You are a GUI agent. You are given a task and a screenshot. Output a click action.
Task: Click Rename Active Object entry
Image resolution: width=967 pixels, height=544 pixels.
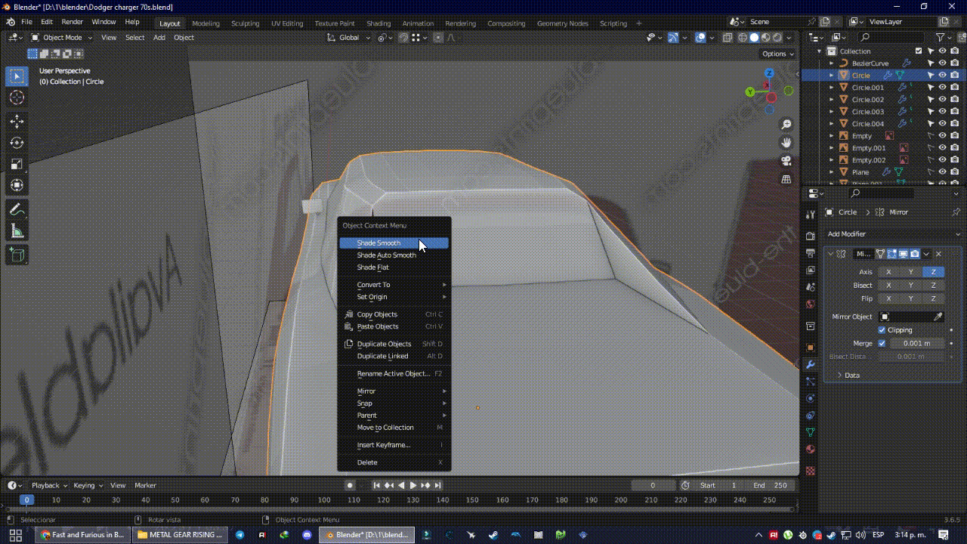pyautogui.click(x=394, y=374)
